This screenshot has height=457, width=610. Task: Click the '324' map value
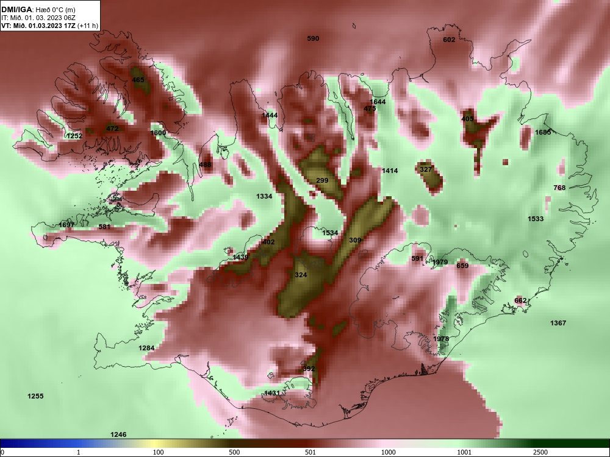301,275
